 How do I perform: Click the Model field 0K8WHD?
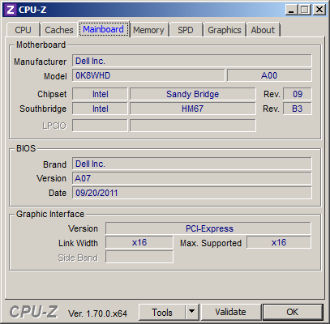click(x=148, y=75)
